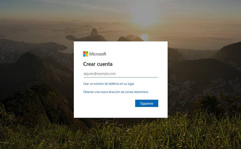Click the Microsoft wordmark text
The image size is (241, 149).
click(98, 54)
